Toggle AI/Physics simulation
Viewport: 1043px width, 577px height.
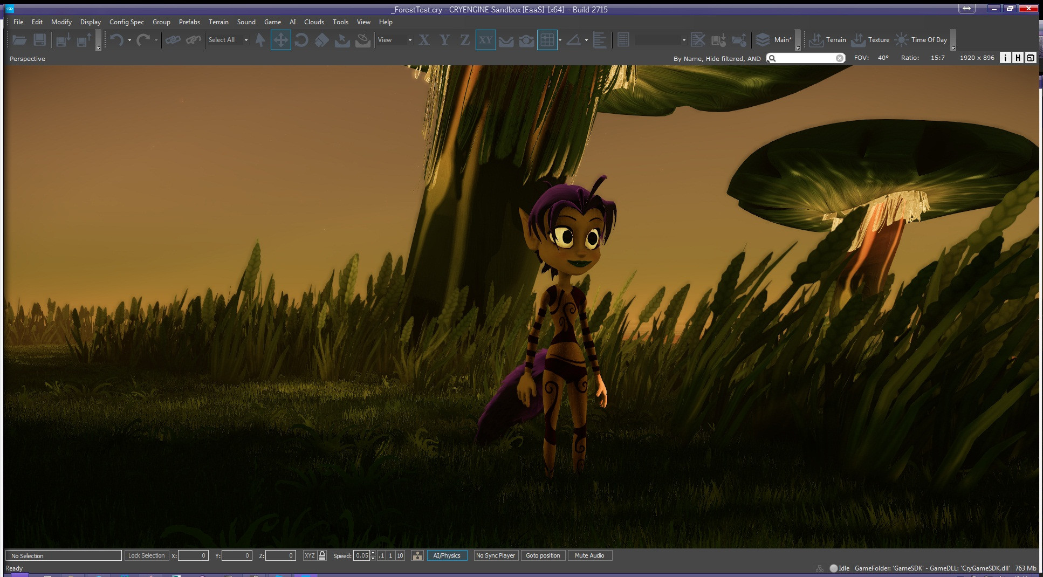coord(447,555)
